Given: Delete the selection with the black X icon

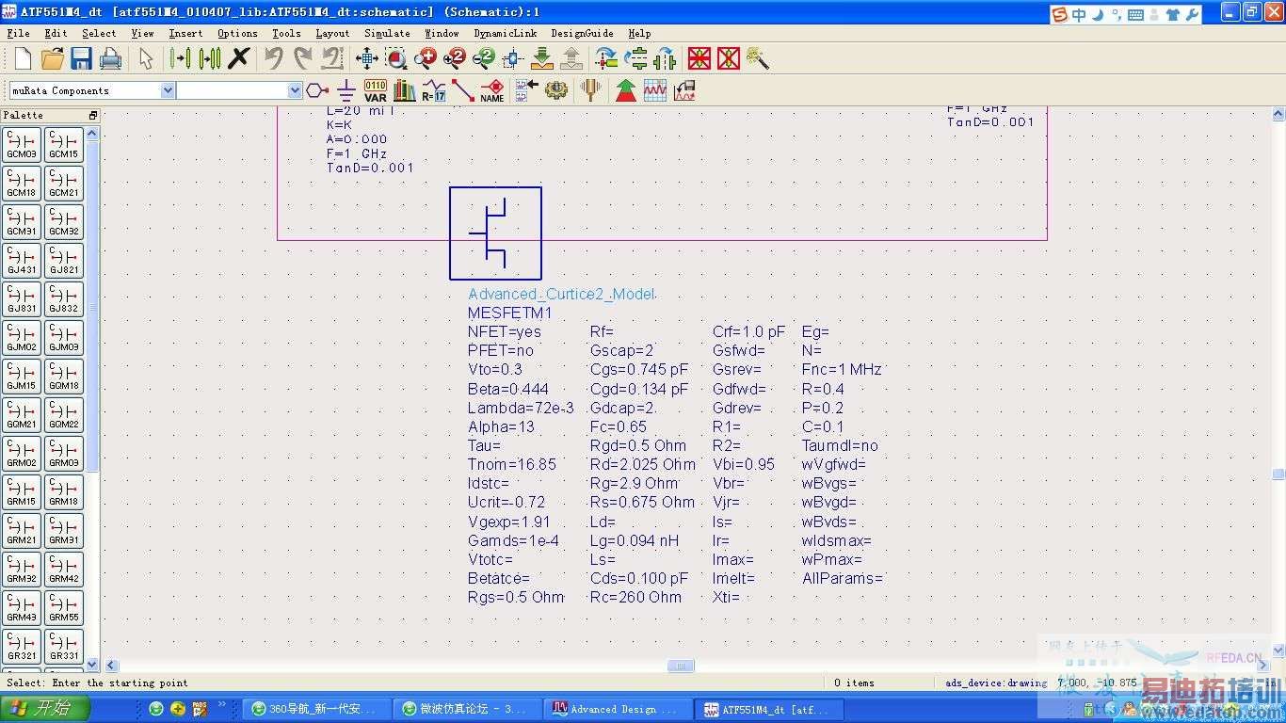Looking at the screenshot, I should [x=239, y=58].
